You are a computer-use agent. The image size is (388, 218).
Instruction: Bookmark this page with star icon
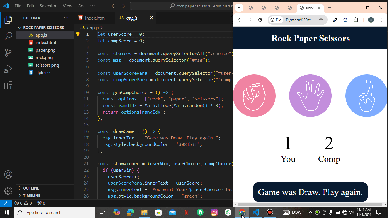(321, 20)
